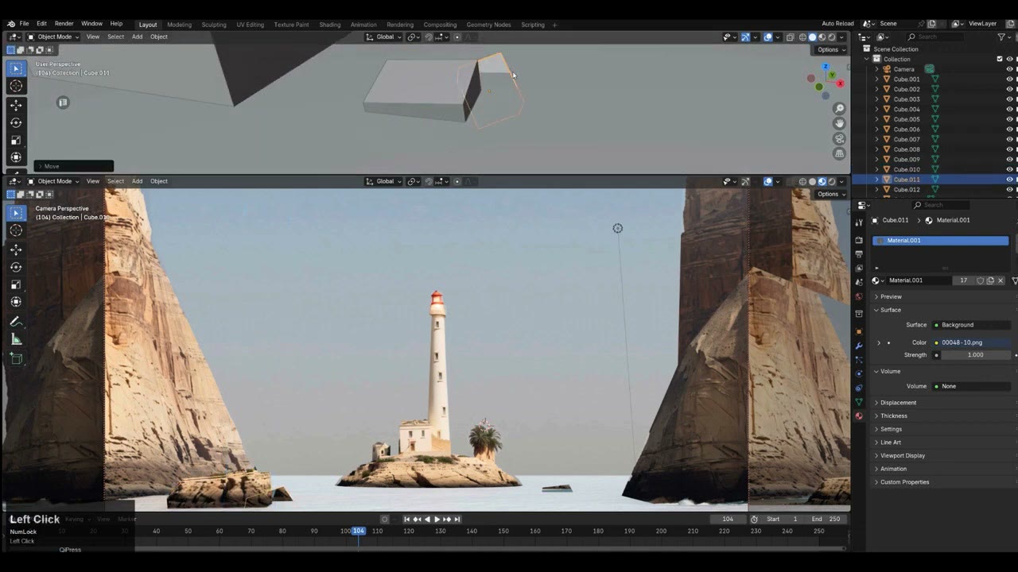Expand the Cube.003 tree row
The height and width of the screenshot is (572, 1018).
(x=877, y=99)
